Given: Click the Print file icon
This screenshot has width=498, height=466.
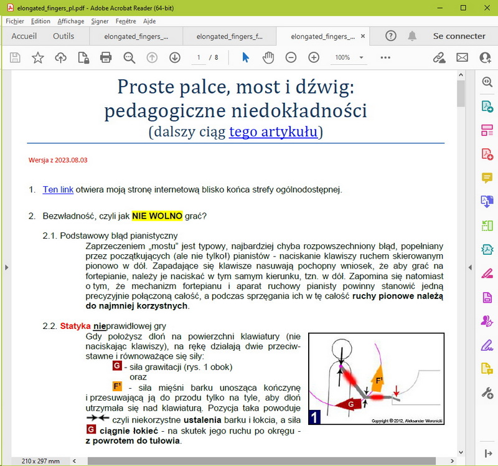Looking at the screenshot, I should coord(106,57).
